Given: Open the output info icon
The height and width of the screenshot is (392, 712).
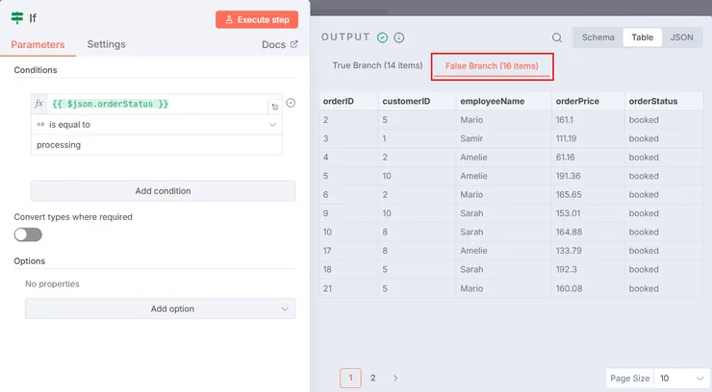Looking at the screenshot, I should click(398, 37).
